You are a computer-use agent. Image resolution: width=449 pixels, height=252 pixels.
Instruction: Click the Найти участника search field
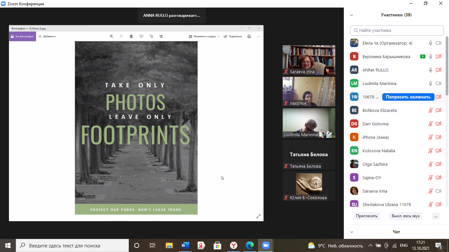397,31
